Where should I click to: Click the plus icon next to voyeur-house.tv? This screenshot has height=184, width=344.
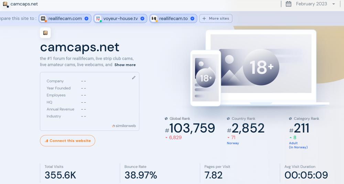point(142,19)
